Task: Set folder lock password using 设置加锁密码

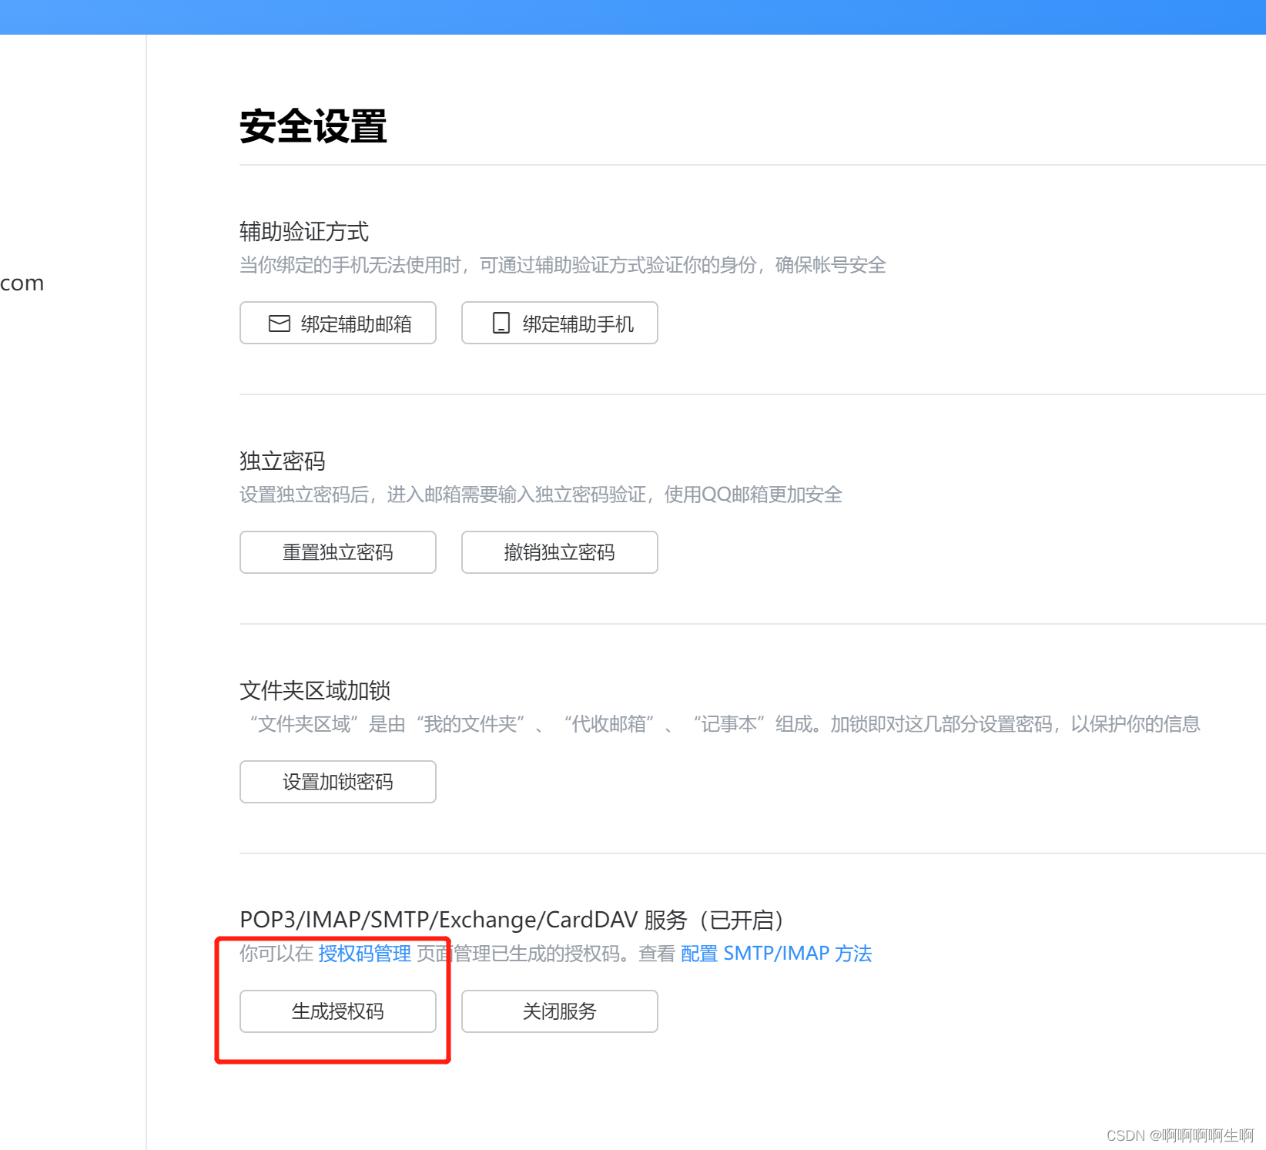Action: [x=337, y=781]
